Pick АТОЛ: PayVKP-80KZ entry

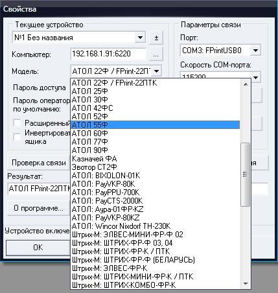(x=155, y=218)
